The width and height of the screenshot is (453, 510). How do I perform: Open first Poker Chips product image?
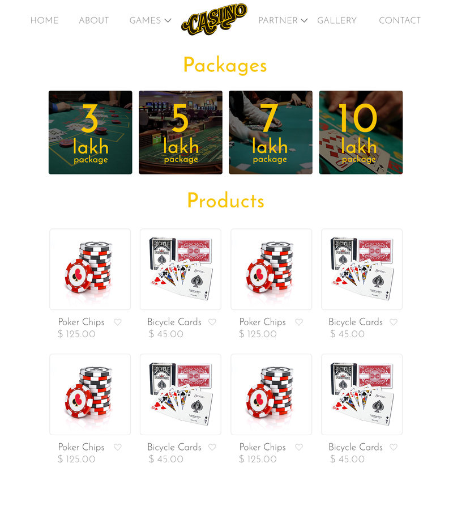pyautogui.click(x=90, y=269)
